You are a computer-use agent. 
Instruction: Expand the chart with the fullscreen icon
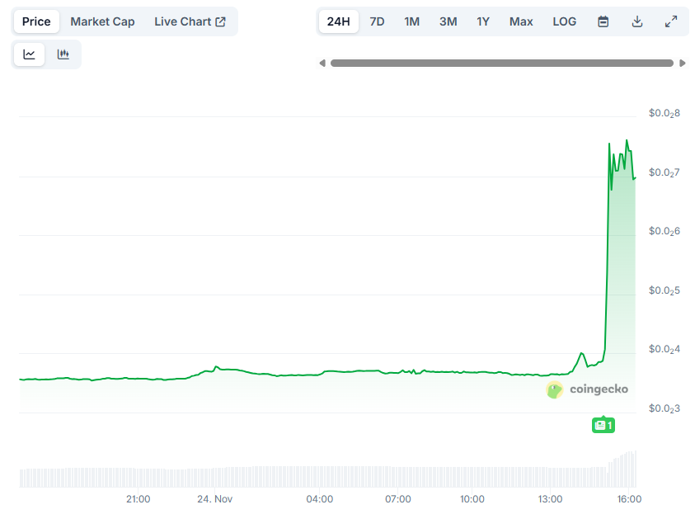point(670,21)
